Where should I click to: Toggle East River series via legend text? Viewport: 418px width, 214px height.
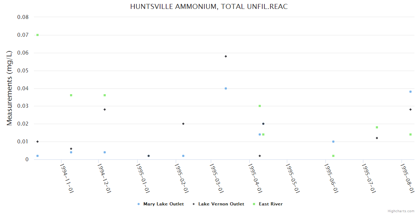pos(270,204)
